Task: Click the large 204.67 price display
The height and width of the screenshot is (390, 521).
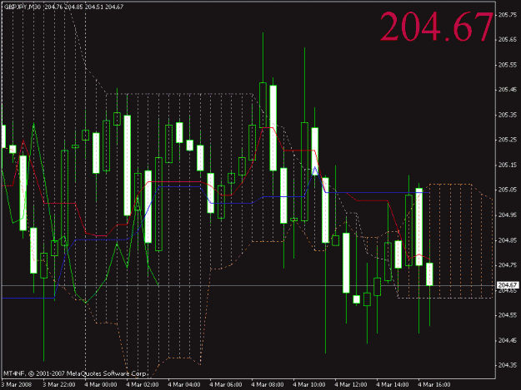Action: [436, 27]
